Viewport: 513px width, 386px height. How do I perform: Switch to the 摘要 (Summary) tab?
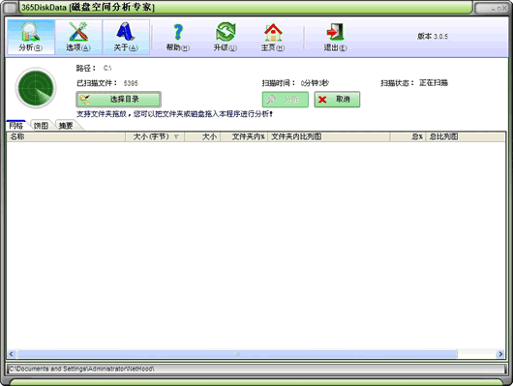tap(66, 126)
